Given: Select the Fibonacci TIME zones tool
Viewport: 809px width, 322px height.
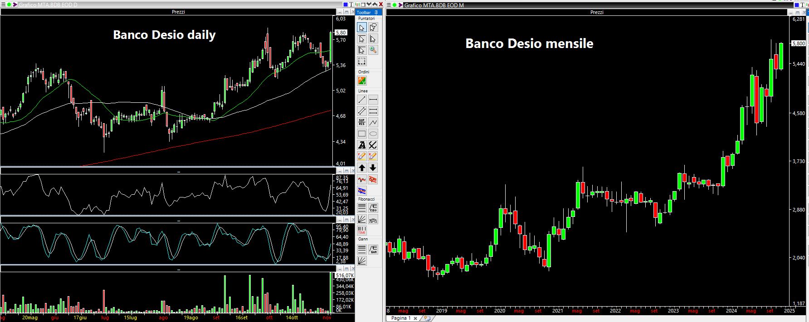Looking at the screenshot, I should pos(362,231).
